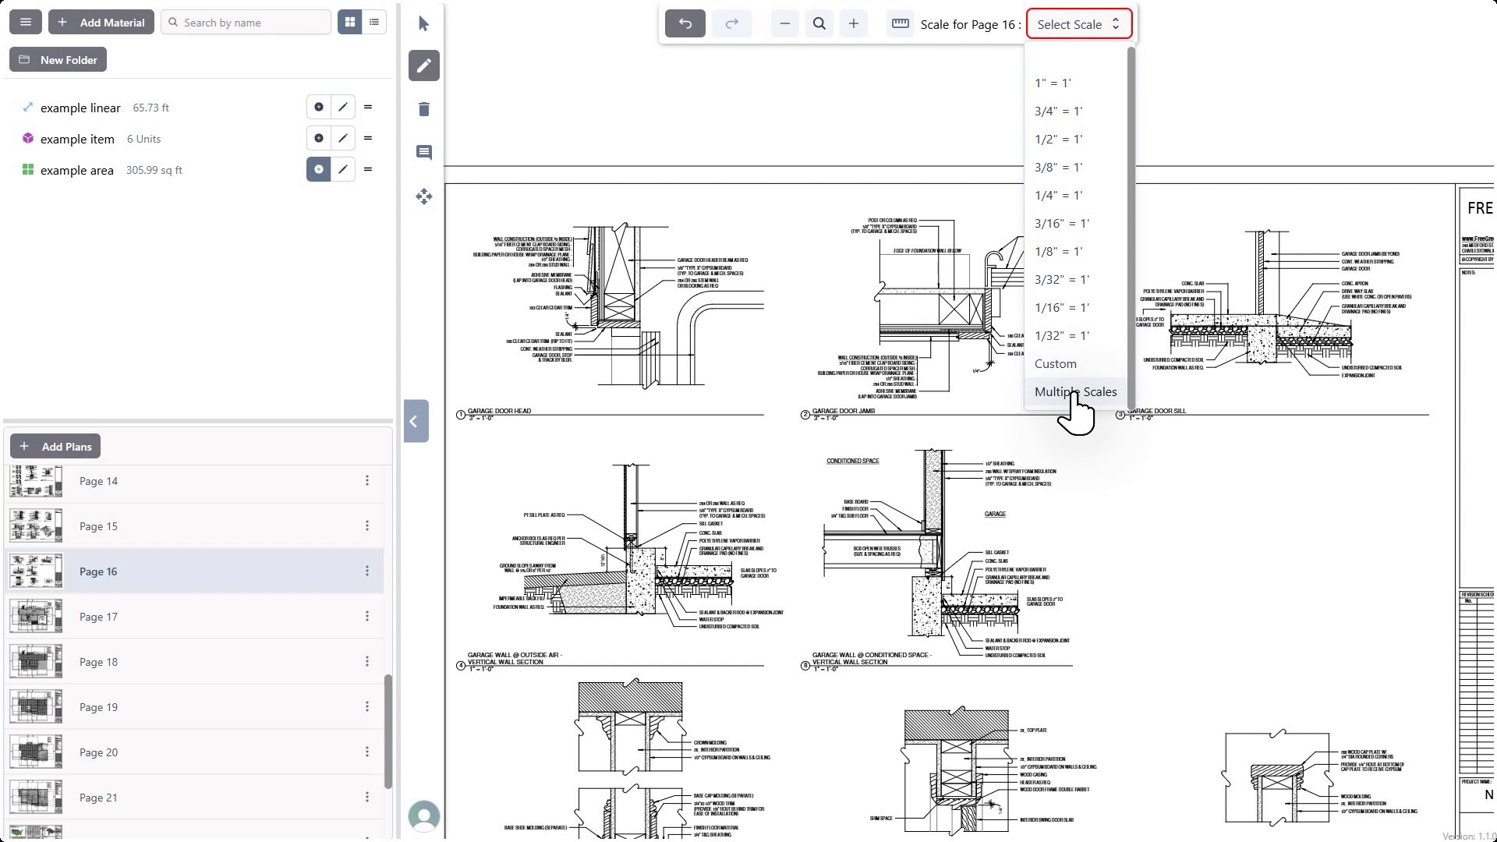Close the Select Scale dropdown

(1079, 24)
